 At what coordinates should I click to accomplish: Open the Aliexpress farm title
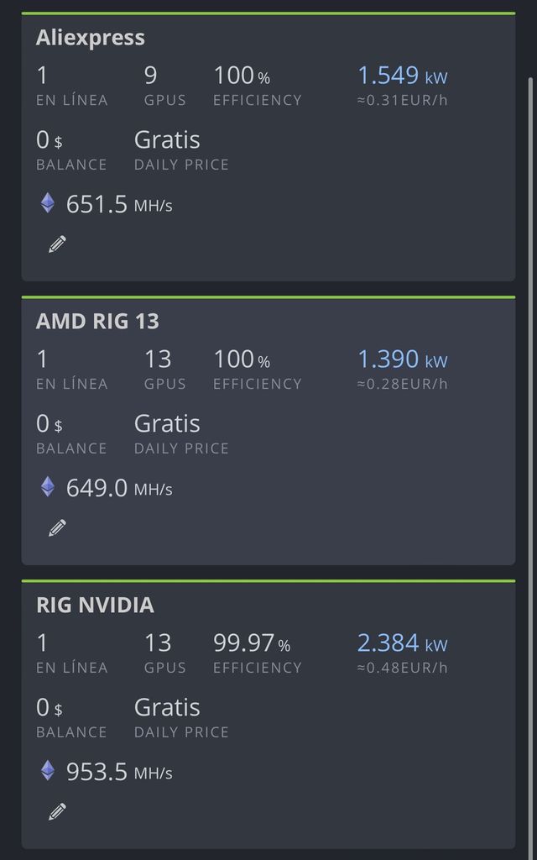point(91,38)
